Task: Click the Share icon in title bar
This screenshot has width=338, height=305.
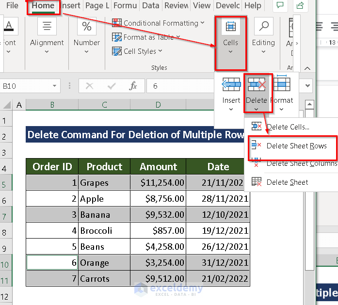Action: (300, 6)
